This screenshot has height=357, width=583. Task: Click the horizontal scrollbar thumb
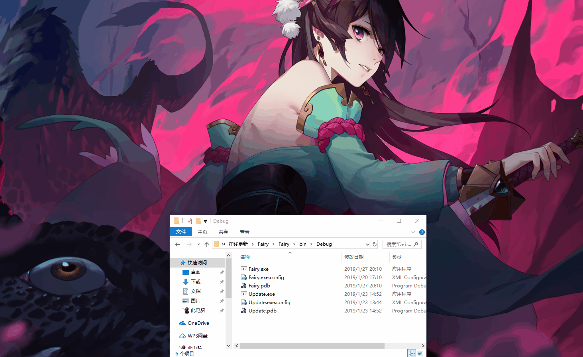coord(312,345)
